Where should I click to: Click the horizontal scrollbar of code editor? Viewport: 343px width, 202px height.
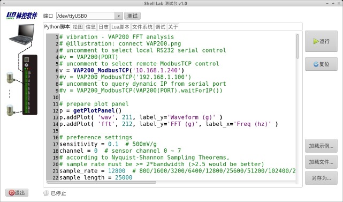click(x=102, y=182)
